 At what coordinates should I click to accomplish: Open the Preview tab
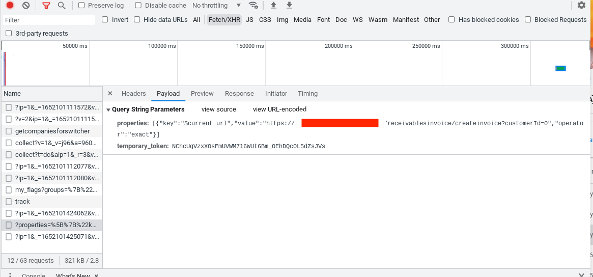click(x=202, y=94)
